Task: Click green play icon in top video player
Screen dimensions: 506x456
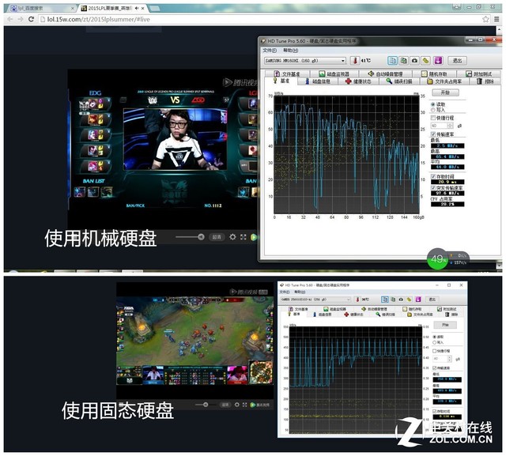Action: [x=254, y=237]
